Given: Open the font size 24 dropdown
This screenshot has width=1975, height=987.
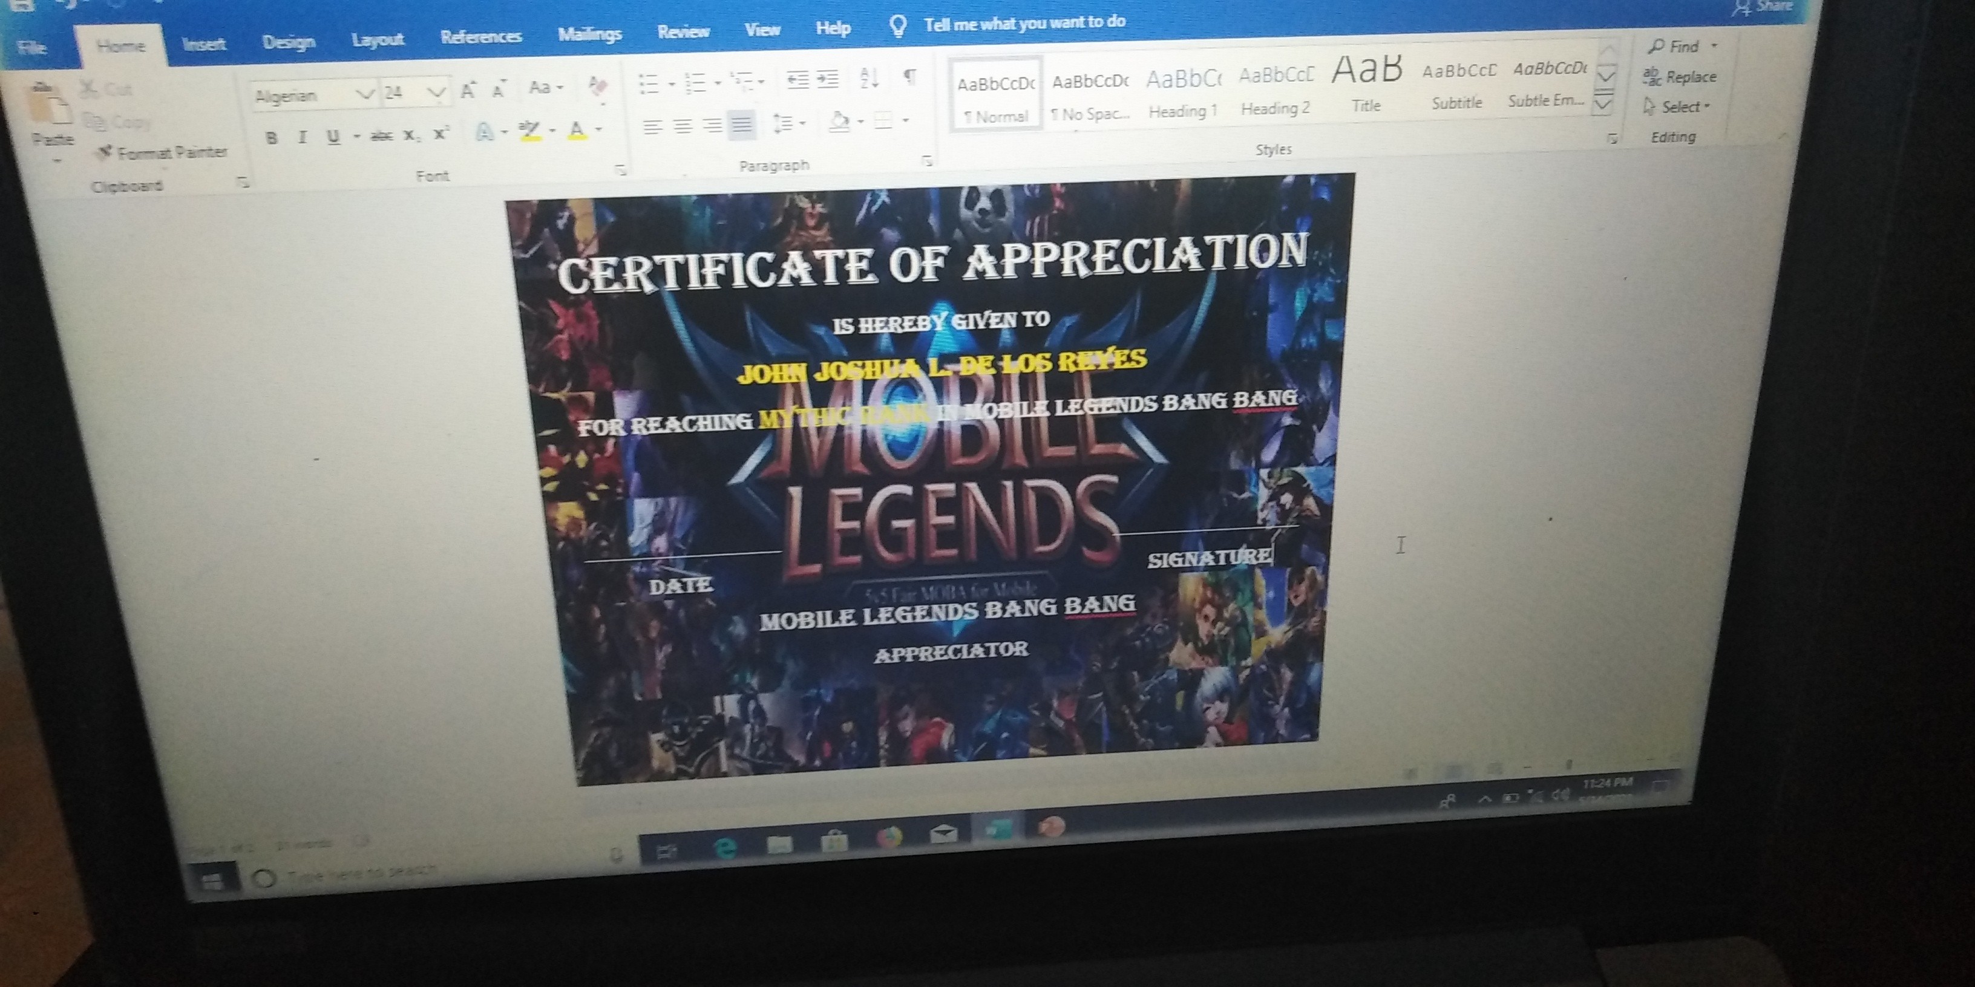Looking at the screenshot, I should coord(436,93).
